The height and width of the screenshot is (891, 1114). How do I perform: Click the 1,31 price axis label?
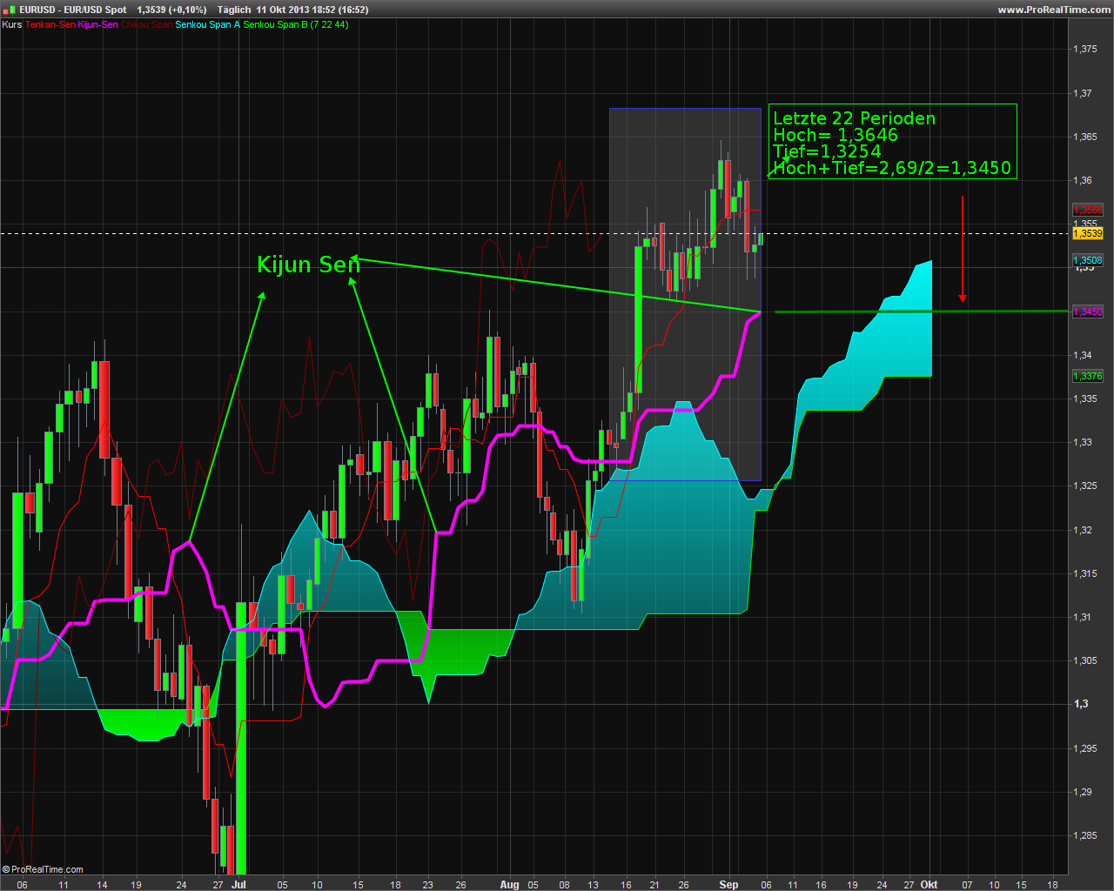[1083, 617]
